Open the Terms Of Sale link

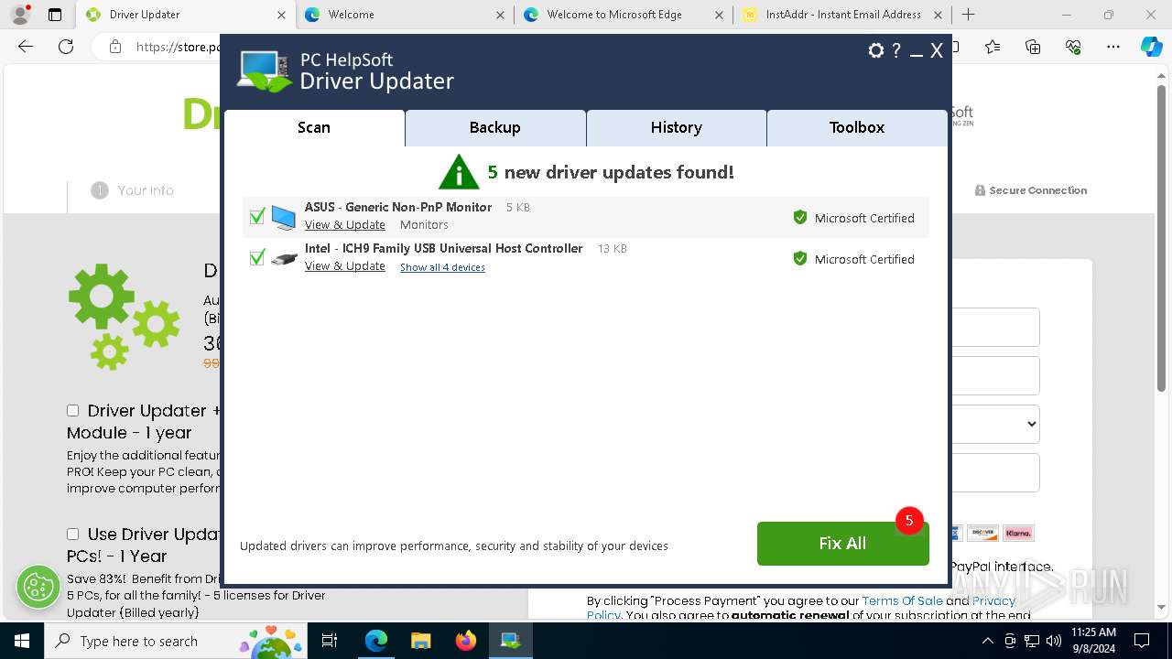point(902,601)
